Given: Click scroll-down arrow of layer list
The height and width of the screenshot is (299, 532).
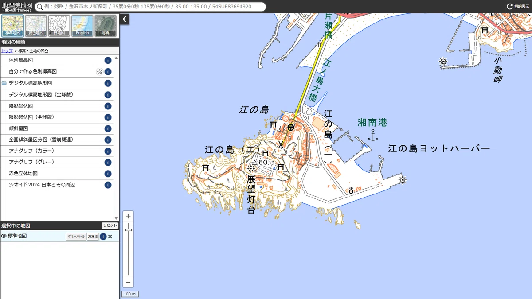Looking at the screenshot, I should coord(117,218).
